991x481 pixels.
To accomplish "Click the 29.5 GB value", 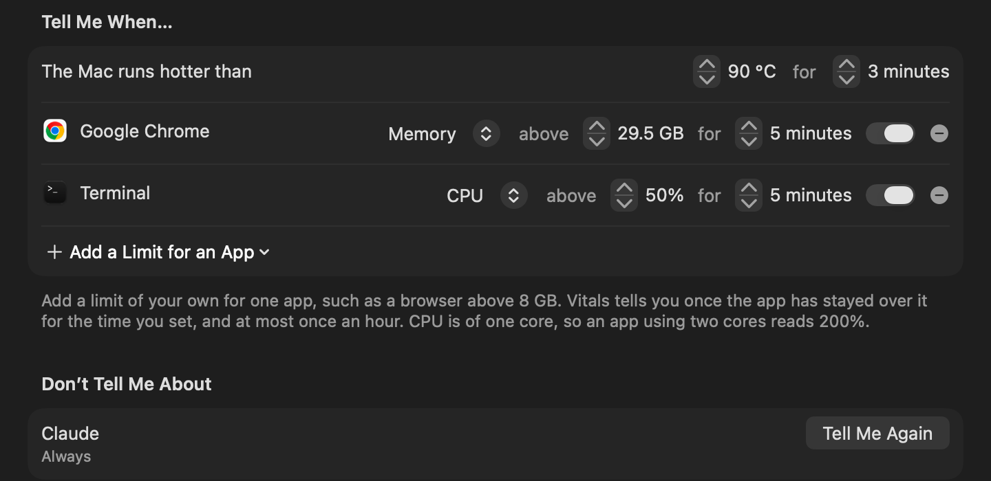I will [650, 133].
